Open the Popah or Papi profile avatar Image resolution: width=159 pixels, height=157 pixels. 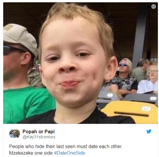(x=15, y=134)
